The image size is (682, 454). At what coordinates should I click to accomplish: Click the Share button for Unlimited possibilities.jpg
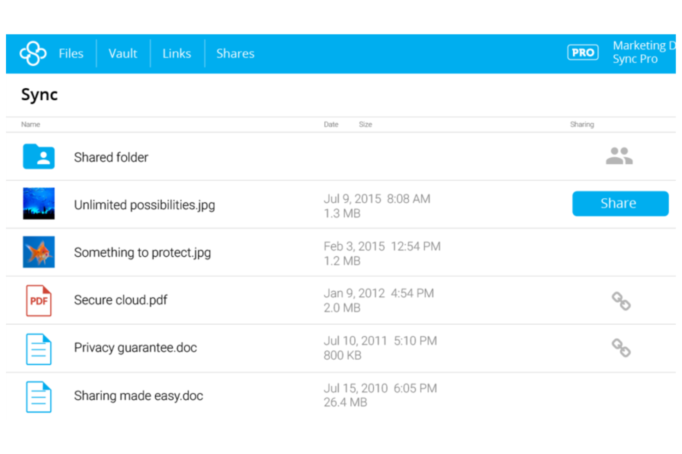pyautogui.click(x=620, y=203)
